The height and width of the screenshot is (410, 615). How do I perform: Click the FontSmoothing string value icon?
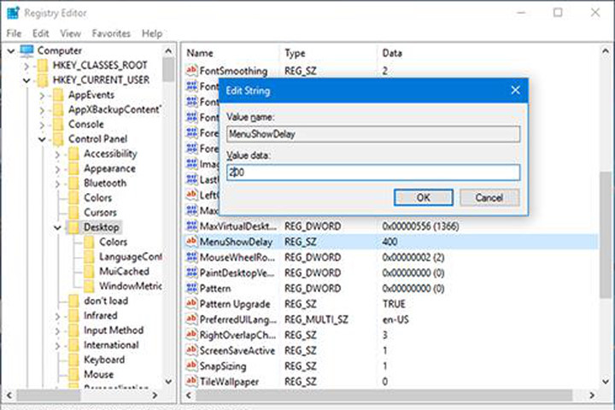(x=191, y=71)
